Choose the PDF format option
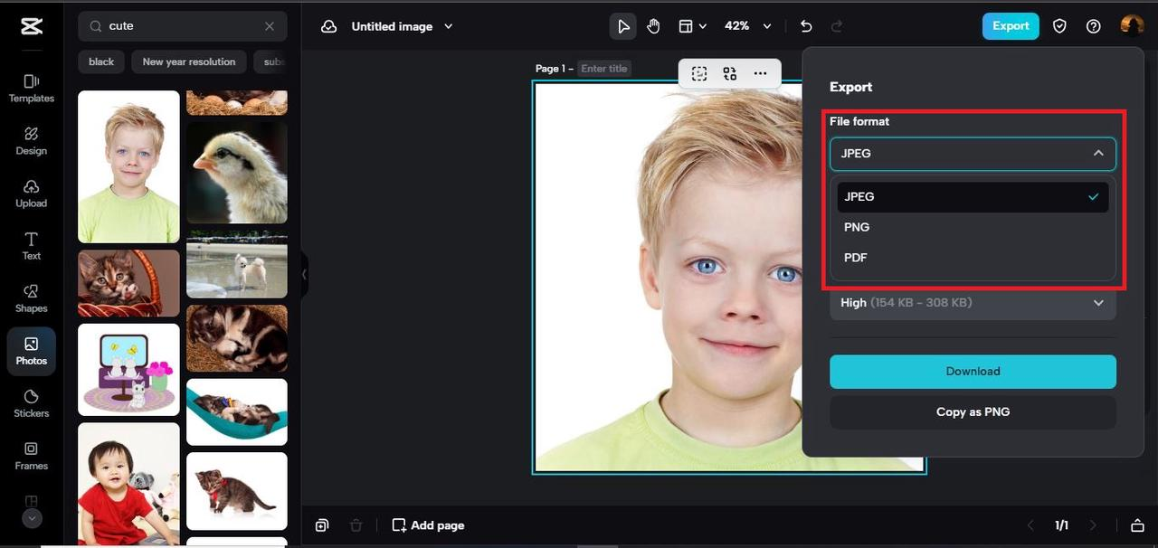Viewport: 1158px width, 548px height. click(x=973, y=258)
